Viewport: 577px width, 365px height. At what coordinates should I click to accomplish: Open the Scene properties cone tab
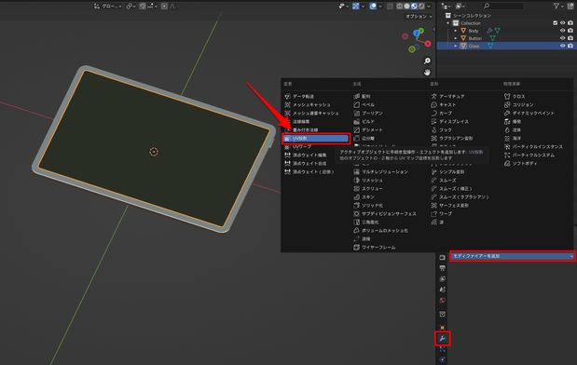coord(443,290)
